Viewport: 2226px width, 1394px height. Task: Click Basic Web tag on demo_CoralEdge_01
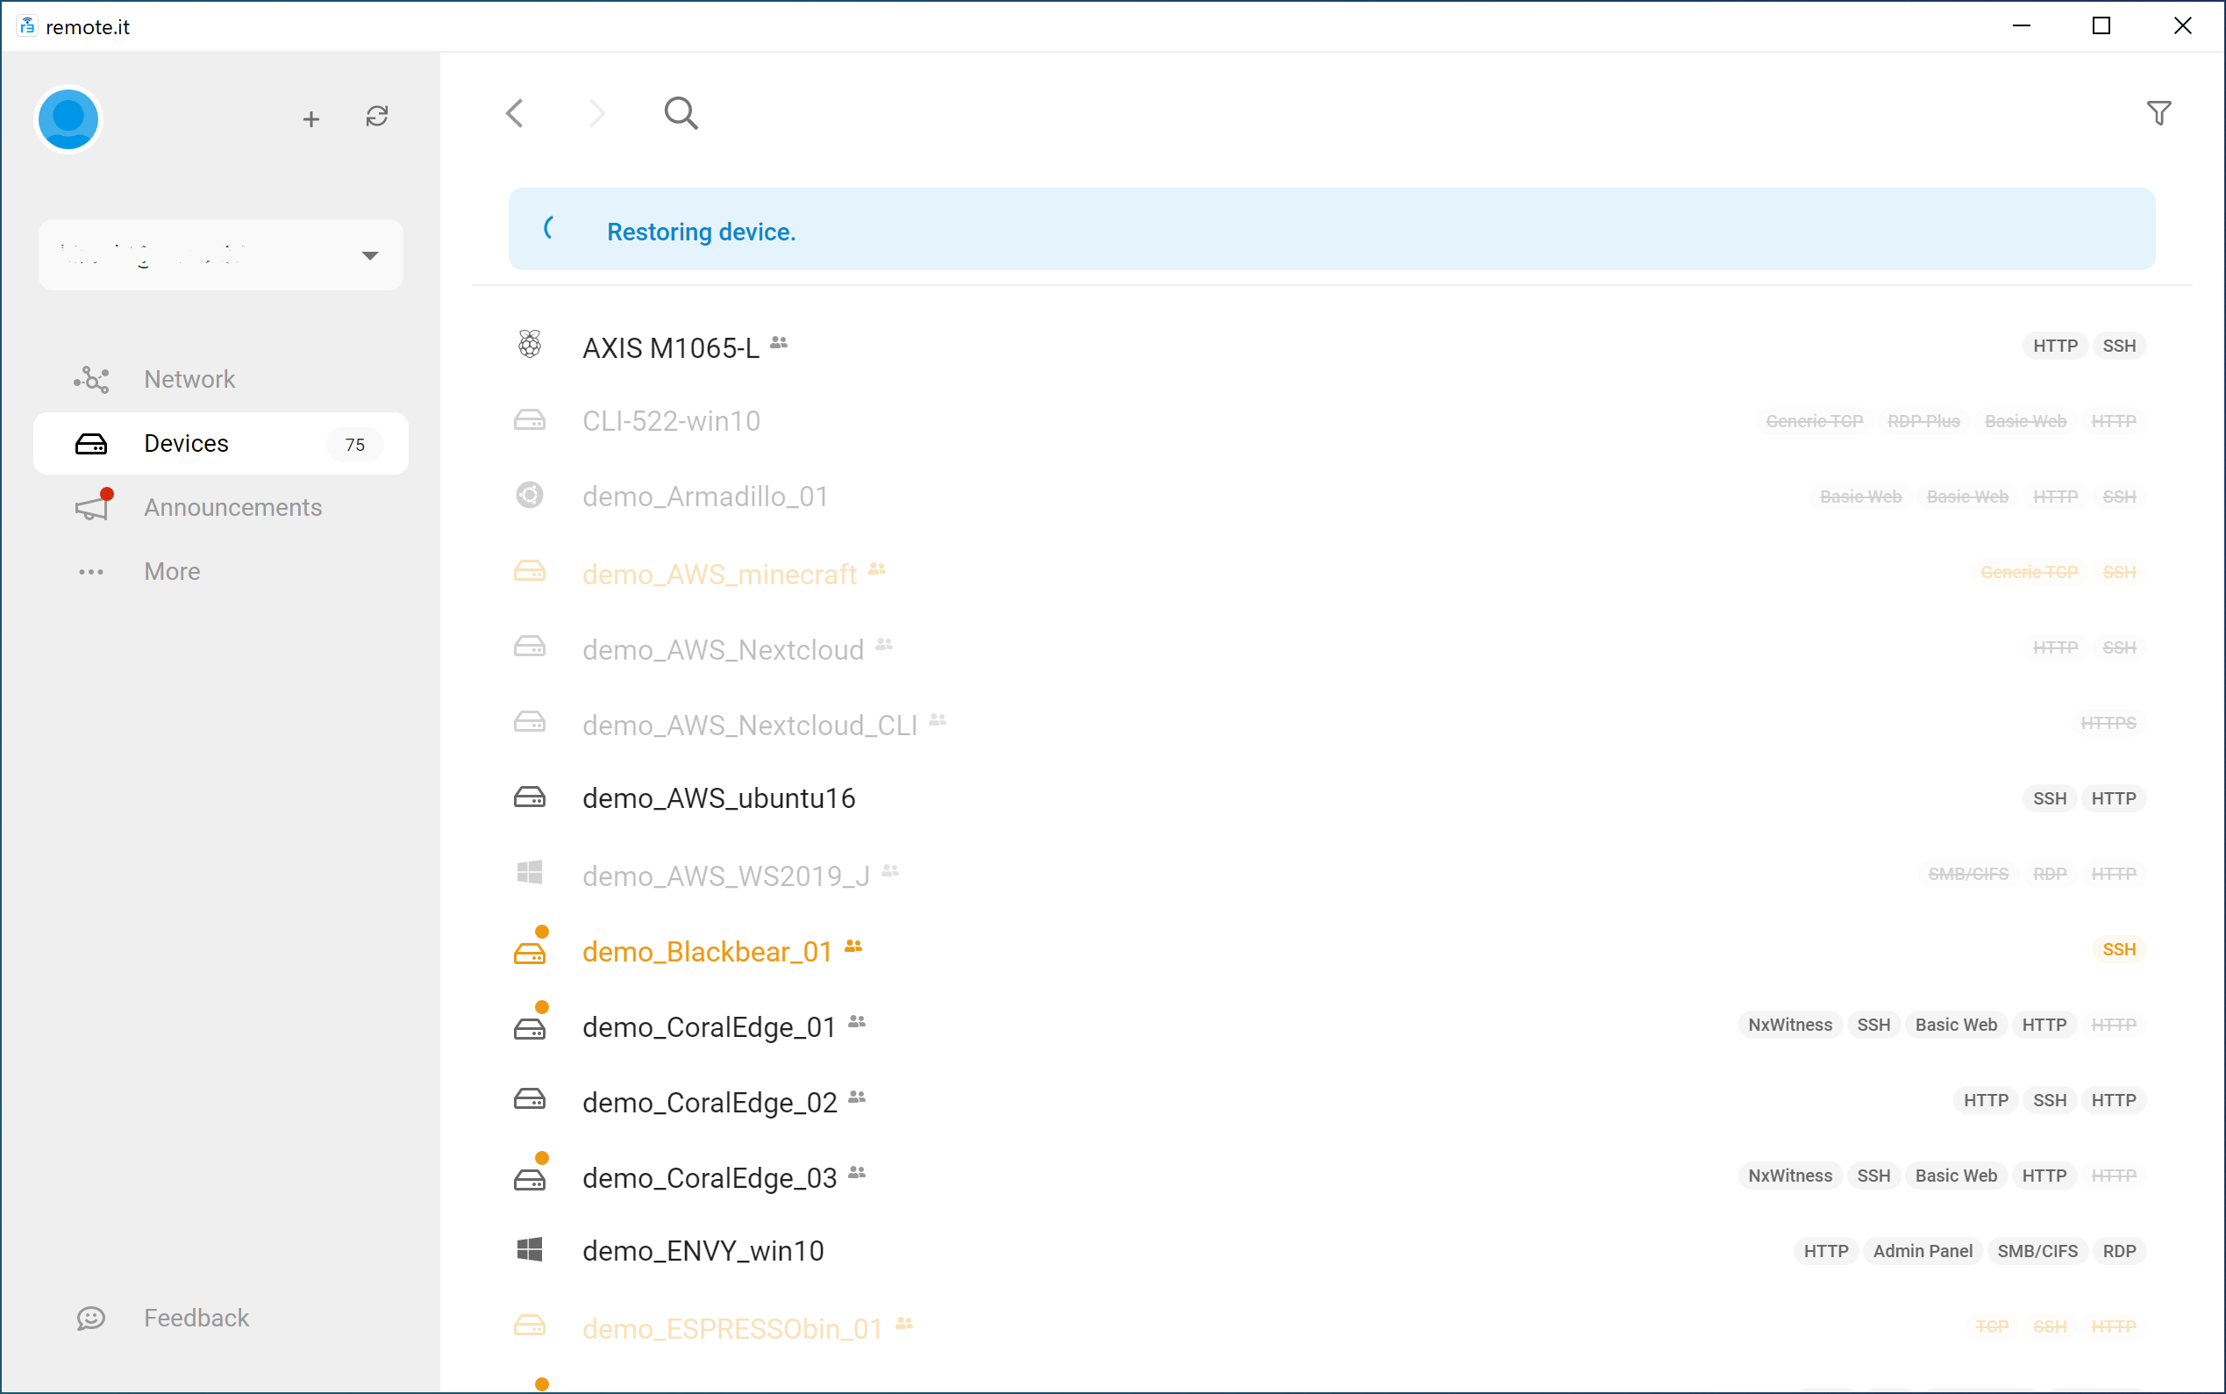(x=1956, y=1026)
